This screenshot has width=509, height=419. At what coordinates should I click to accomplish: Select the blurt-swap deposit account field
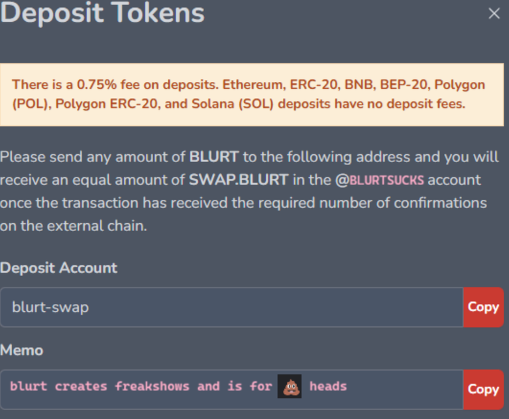pos(232,307)
